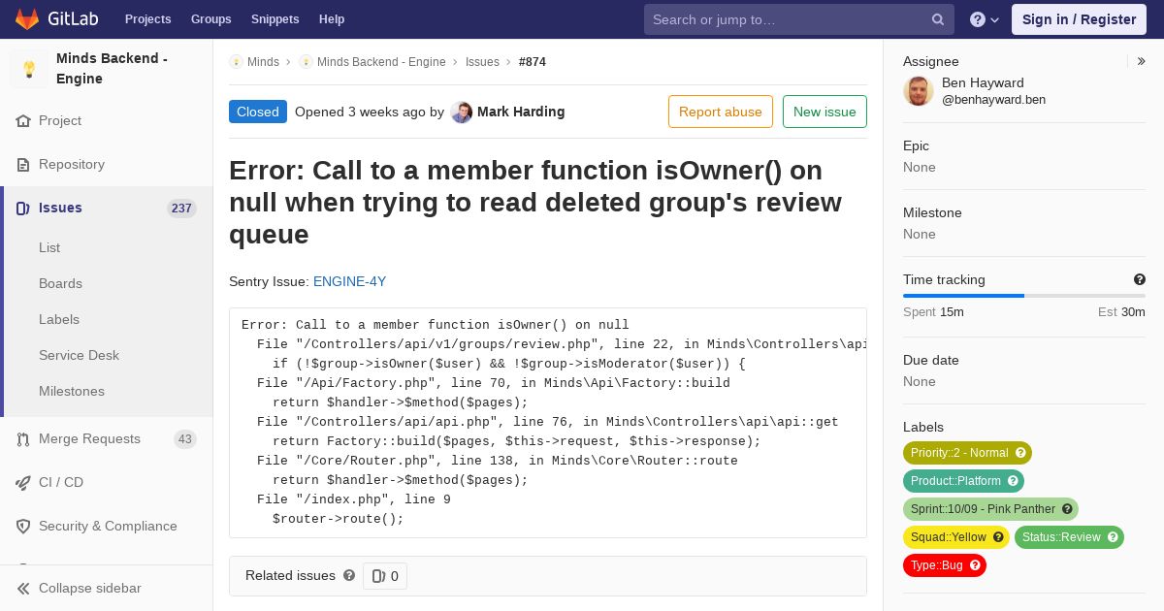Screen dimensions: 1164x611
Task: Click help icon on Type::Bug label
Action: 975,565
